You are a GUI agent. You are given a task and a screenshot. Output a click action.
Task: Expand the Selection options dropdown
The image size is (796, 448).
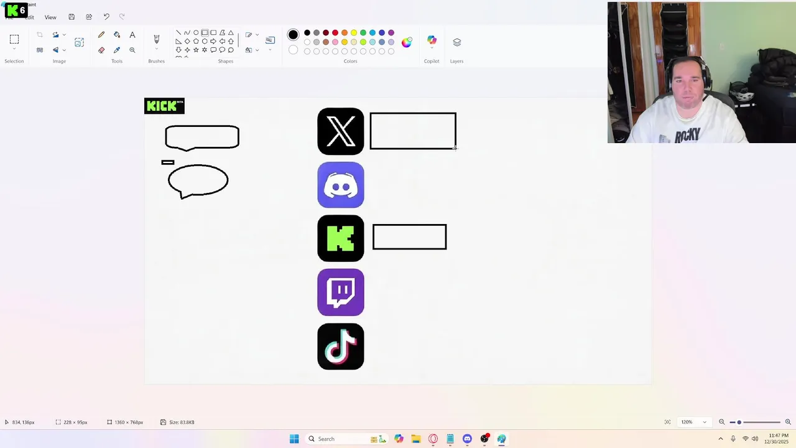(14, 50)
